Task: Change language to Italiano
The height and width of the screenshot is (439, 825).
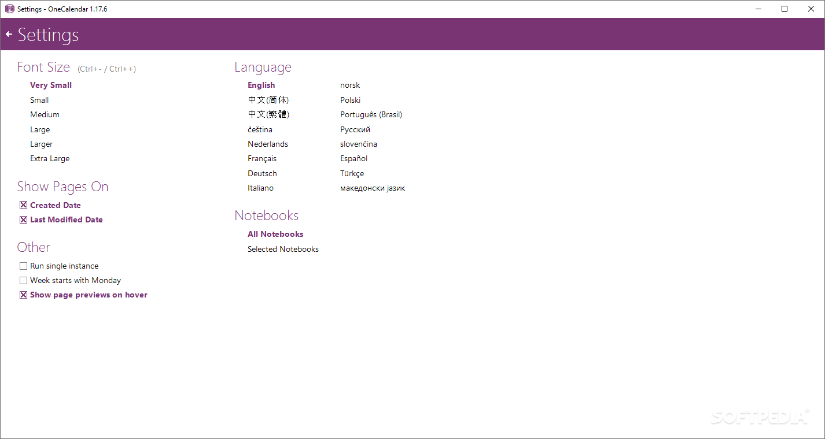Action: pyautogui.click(x=260, y=188)
